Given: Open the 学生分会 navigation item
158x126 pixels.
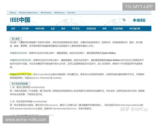Looking at the screenshot, I should click(76, 29).
